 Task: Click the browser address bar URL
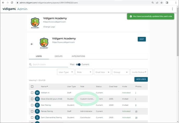[x=49, y=3]
